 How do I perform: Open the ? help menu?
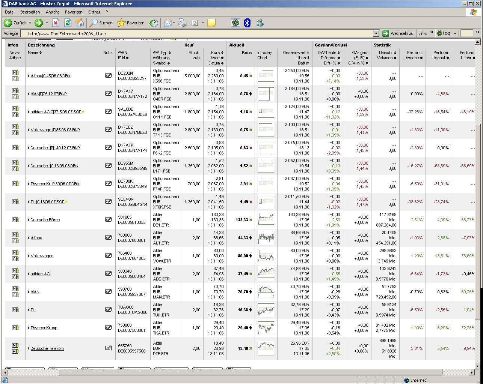click(x=107, y=12)
